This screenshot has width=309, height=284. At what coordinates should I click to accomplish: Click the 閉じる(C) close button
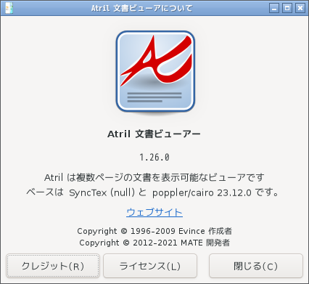[x=256, y=266]
